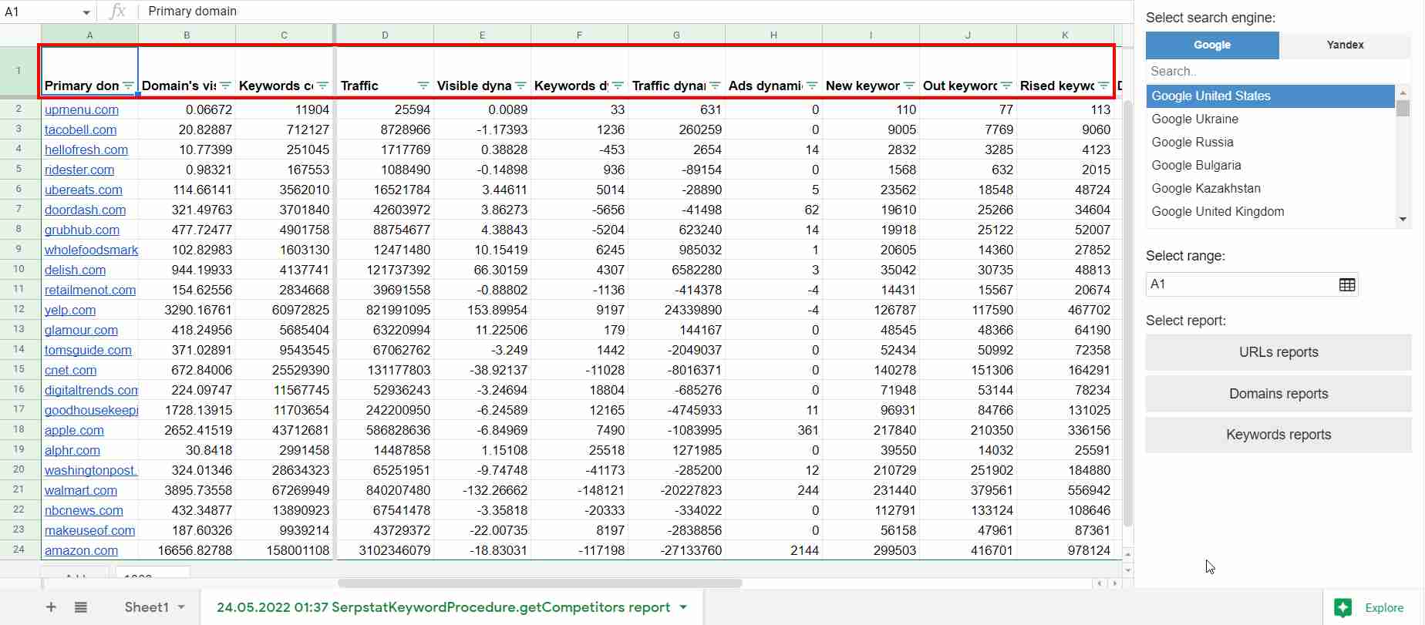Click the Explore button label
This screenshot has width=1425, height=625.
tap(1384, 607)
